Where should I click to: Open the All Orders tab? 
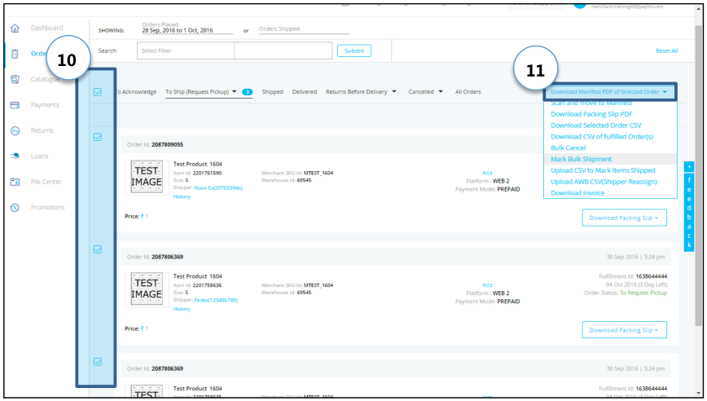pyautogui.click(x=468, y=91)
